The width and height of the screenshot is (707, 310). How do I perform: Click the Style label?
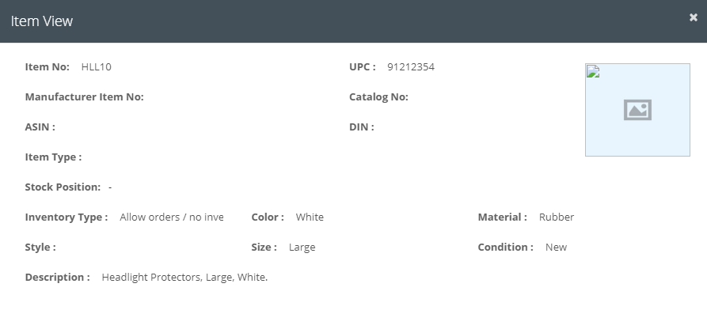40,248
